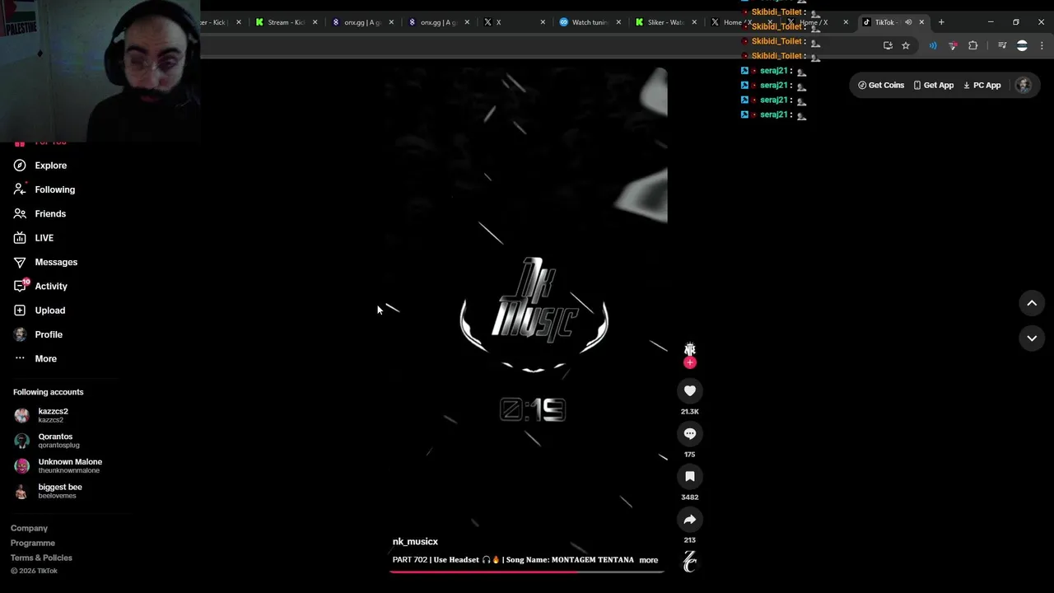Bookmark this page with star icon
Image resolution: width=1054 pixels, height=593 pixels.
click(906, 45)
